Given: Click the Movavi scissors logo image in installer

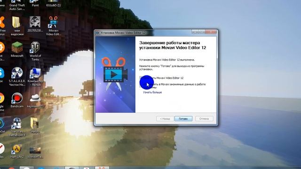Looking at the screenshot, I should coord(115,74).
